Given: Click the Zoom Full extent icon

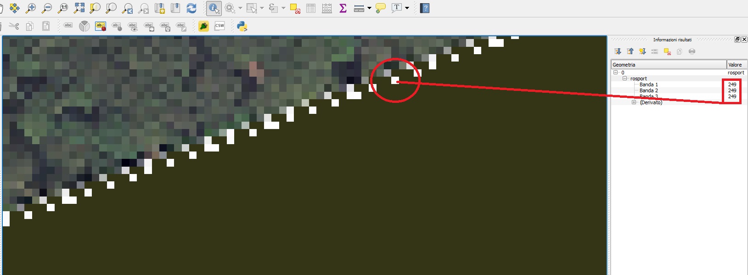Looking at the screenshot, I should [79, 8].
